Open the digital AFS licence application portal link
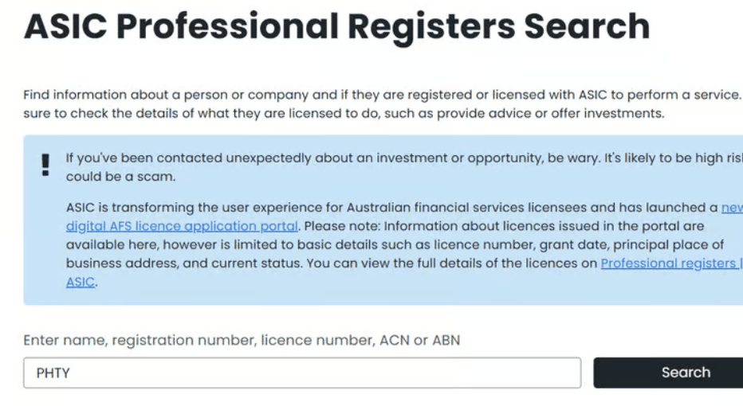The width and height of the screenshot is (743, 406). click(x=182, y=226)
